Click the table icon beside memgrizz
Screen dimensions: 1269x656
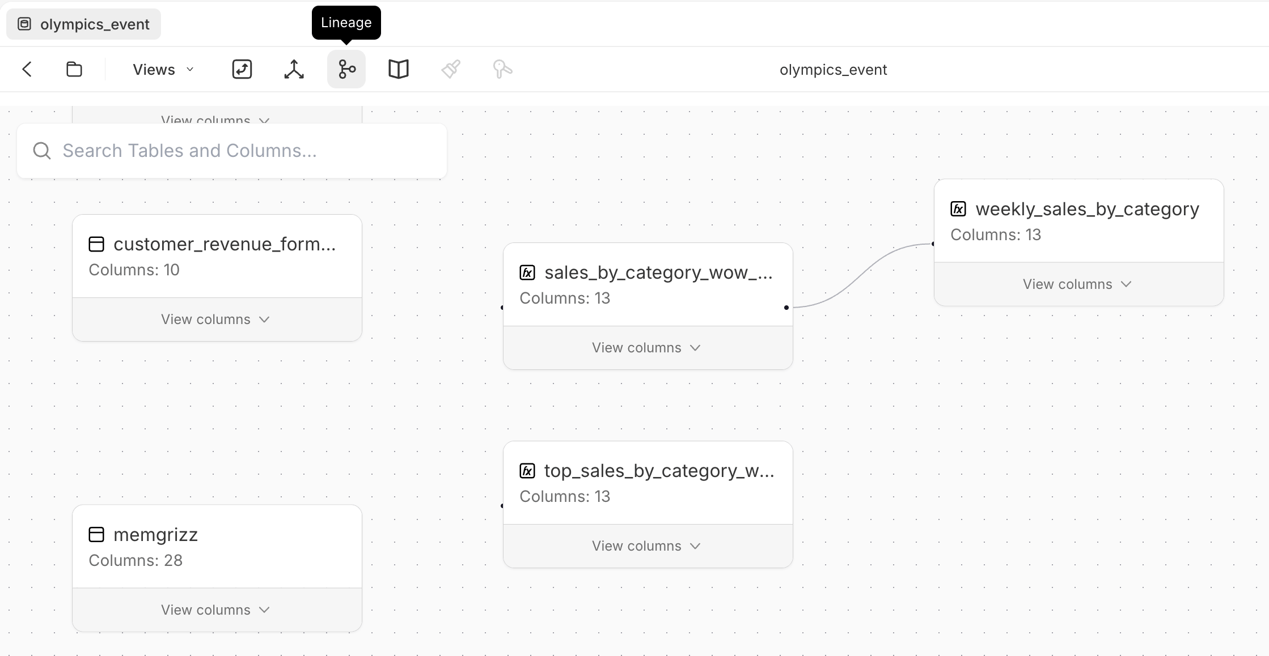(96, 534)
